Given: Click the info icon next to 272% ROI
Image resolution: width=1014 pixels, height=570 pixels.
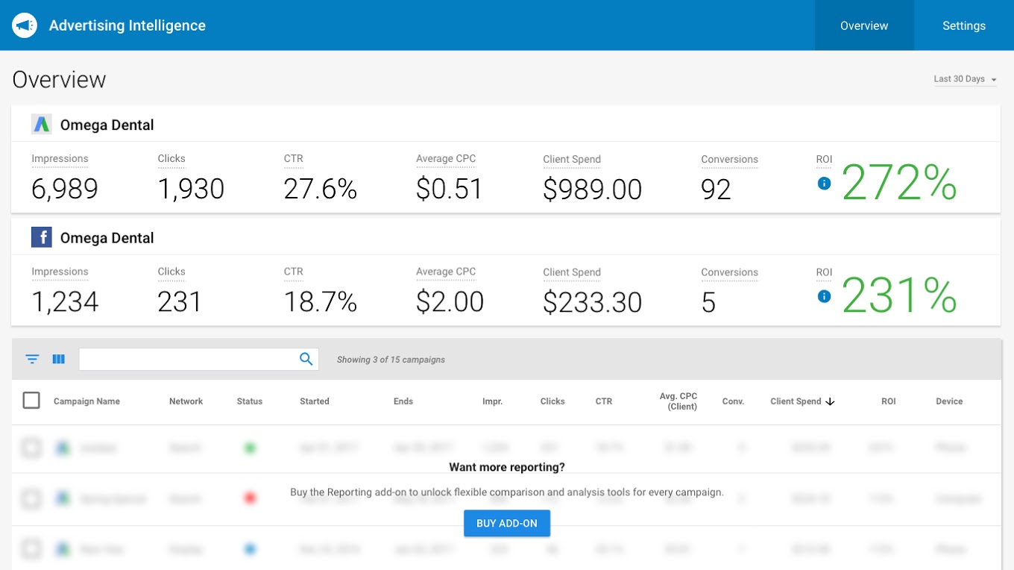Looking at the screenshot, I should (824, 184).
